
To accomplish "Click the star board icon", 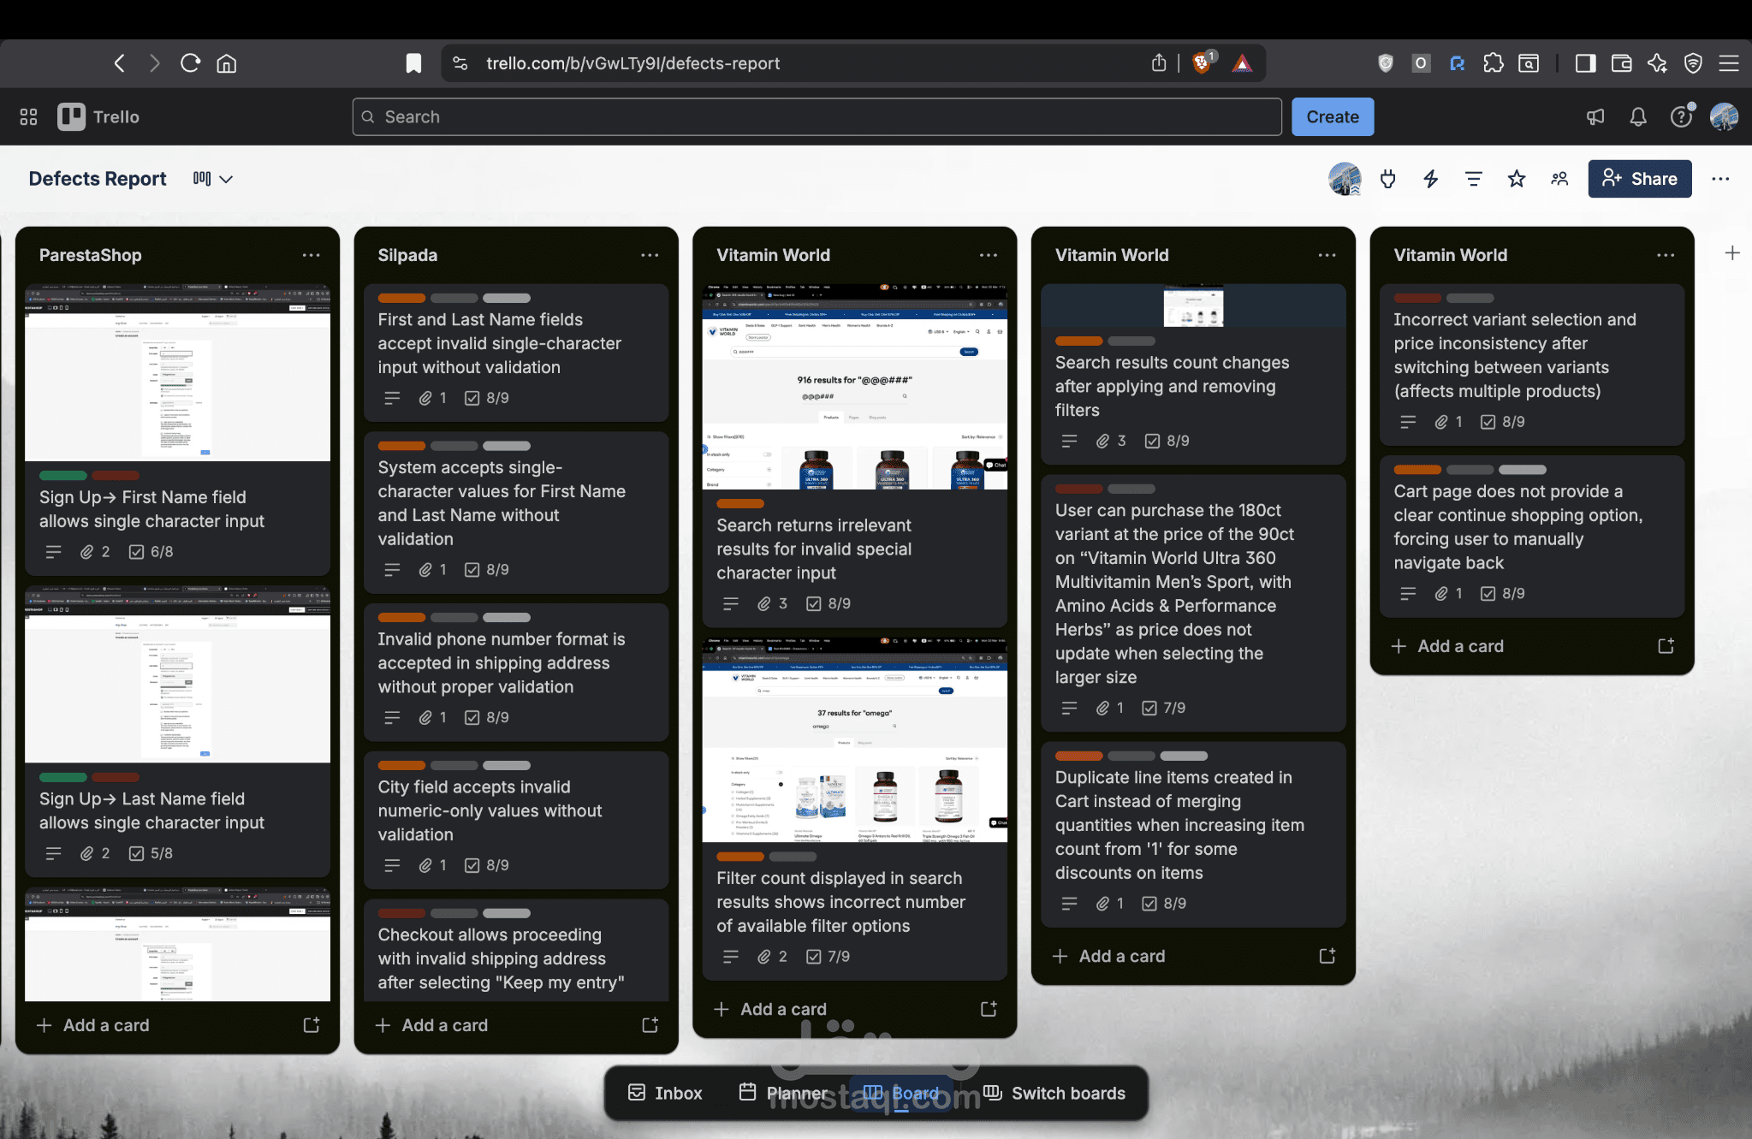I will (1517, 179).
